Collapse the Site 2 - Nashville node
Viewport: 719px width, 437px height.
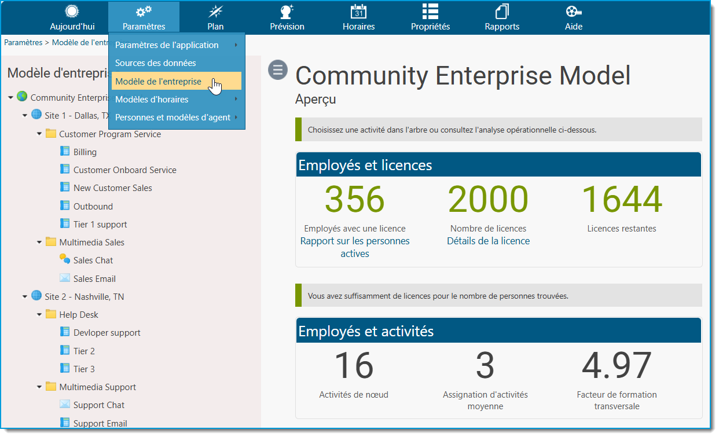[25, 297]
